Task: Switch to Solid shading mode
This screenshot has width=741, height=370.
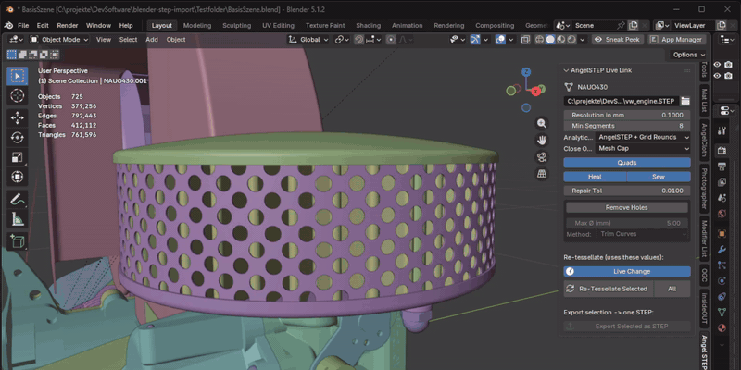Action: 550,40
